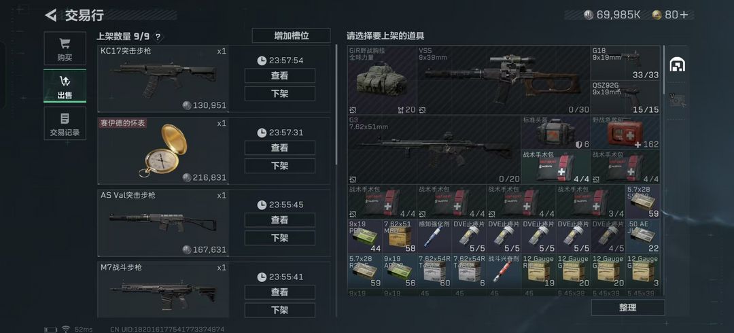
Task: Pick the 战斗兴奋剂 red injector
Action: (x=504, y=271)
